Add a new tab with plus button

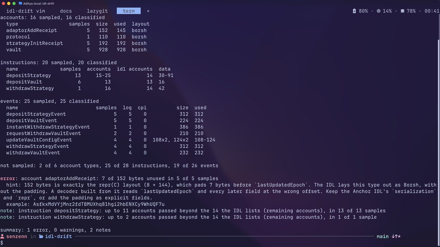148,11
